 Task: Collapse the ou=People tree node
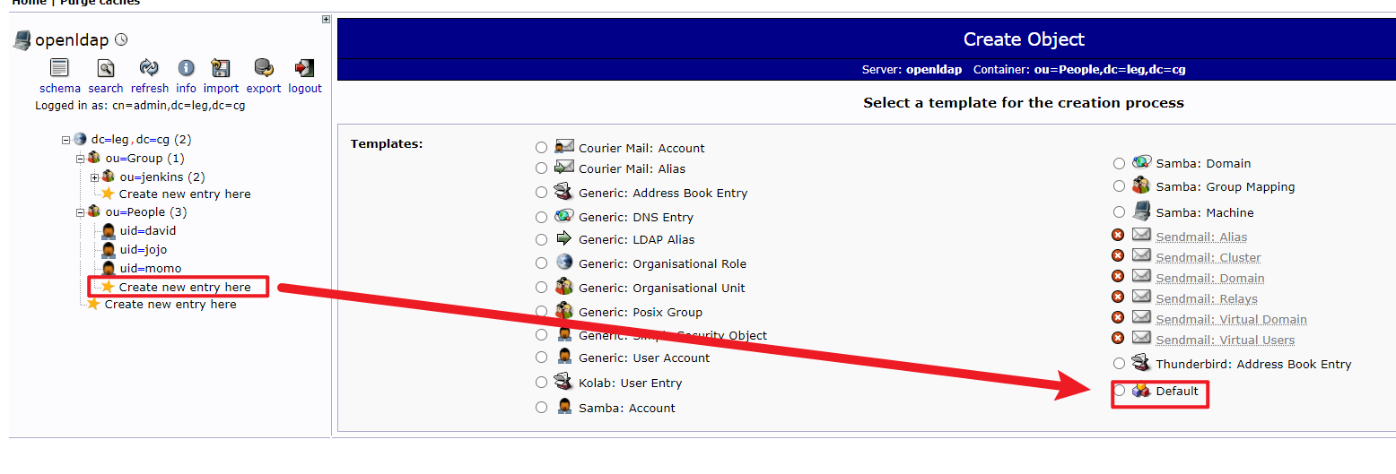click(x=81, y=212)
